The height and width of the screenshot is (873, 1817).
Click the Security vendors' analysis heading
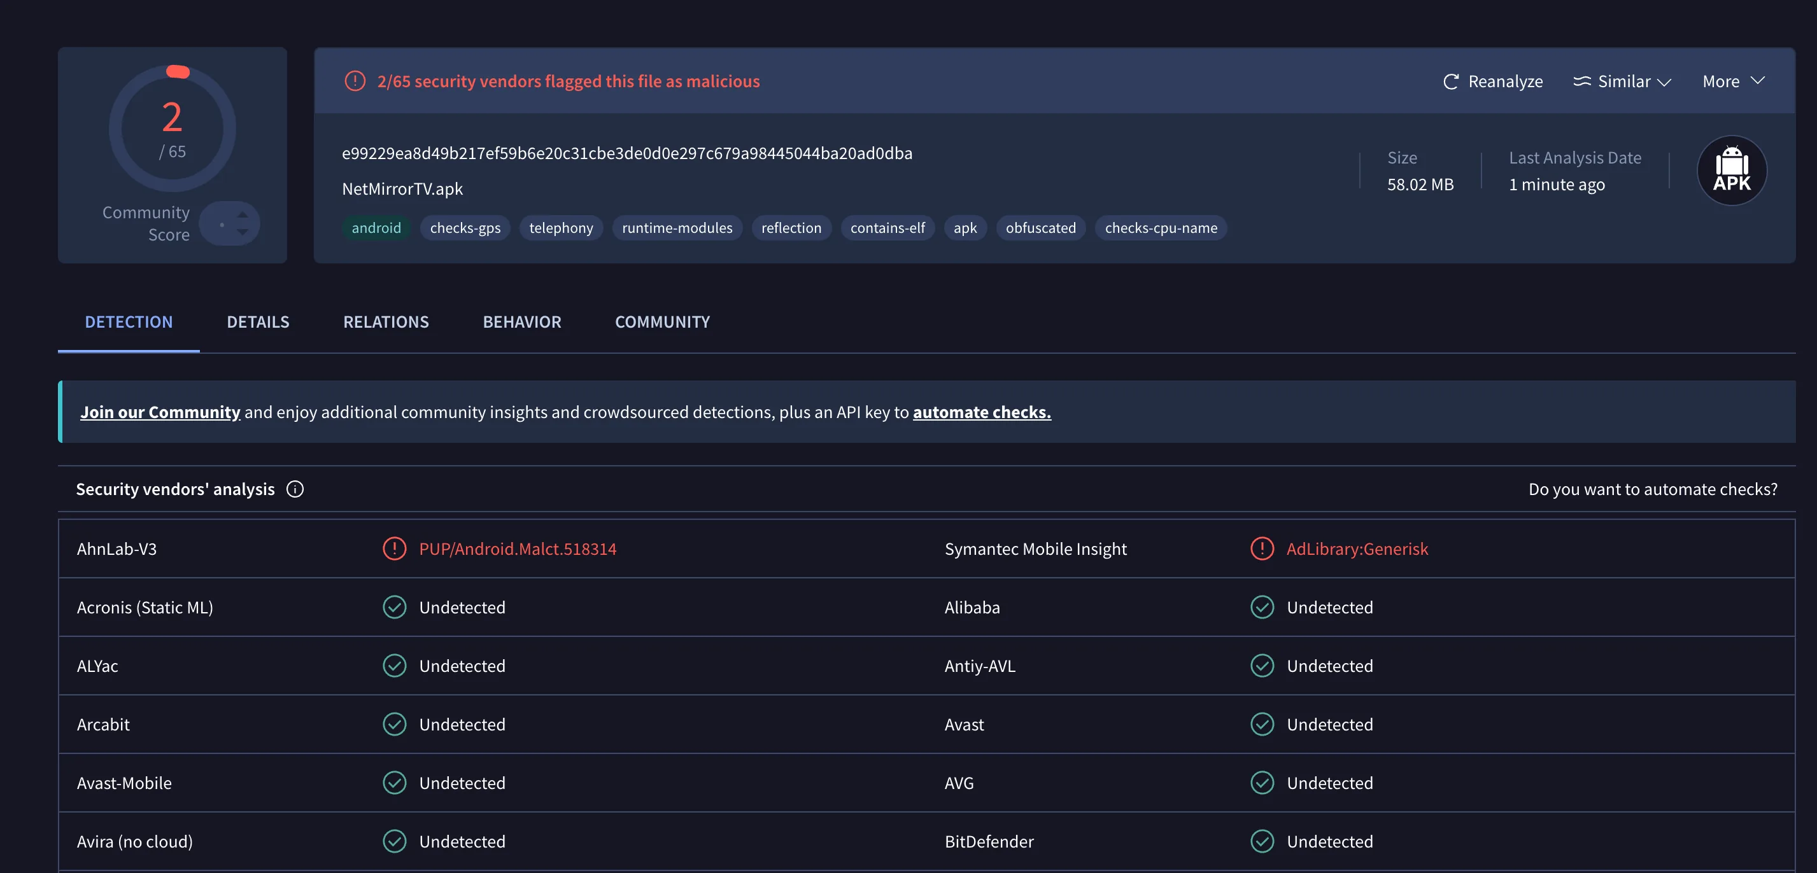[175, 489]
